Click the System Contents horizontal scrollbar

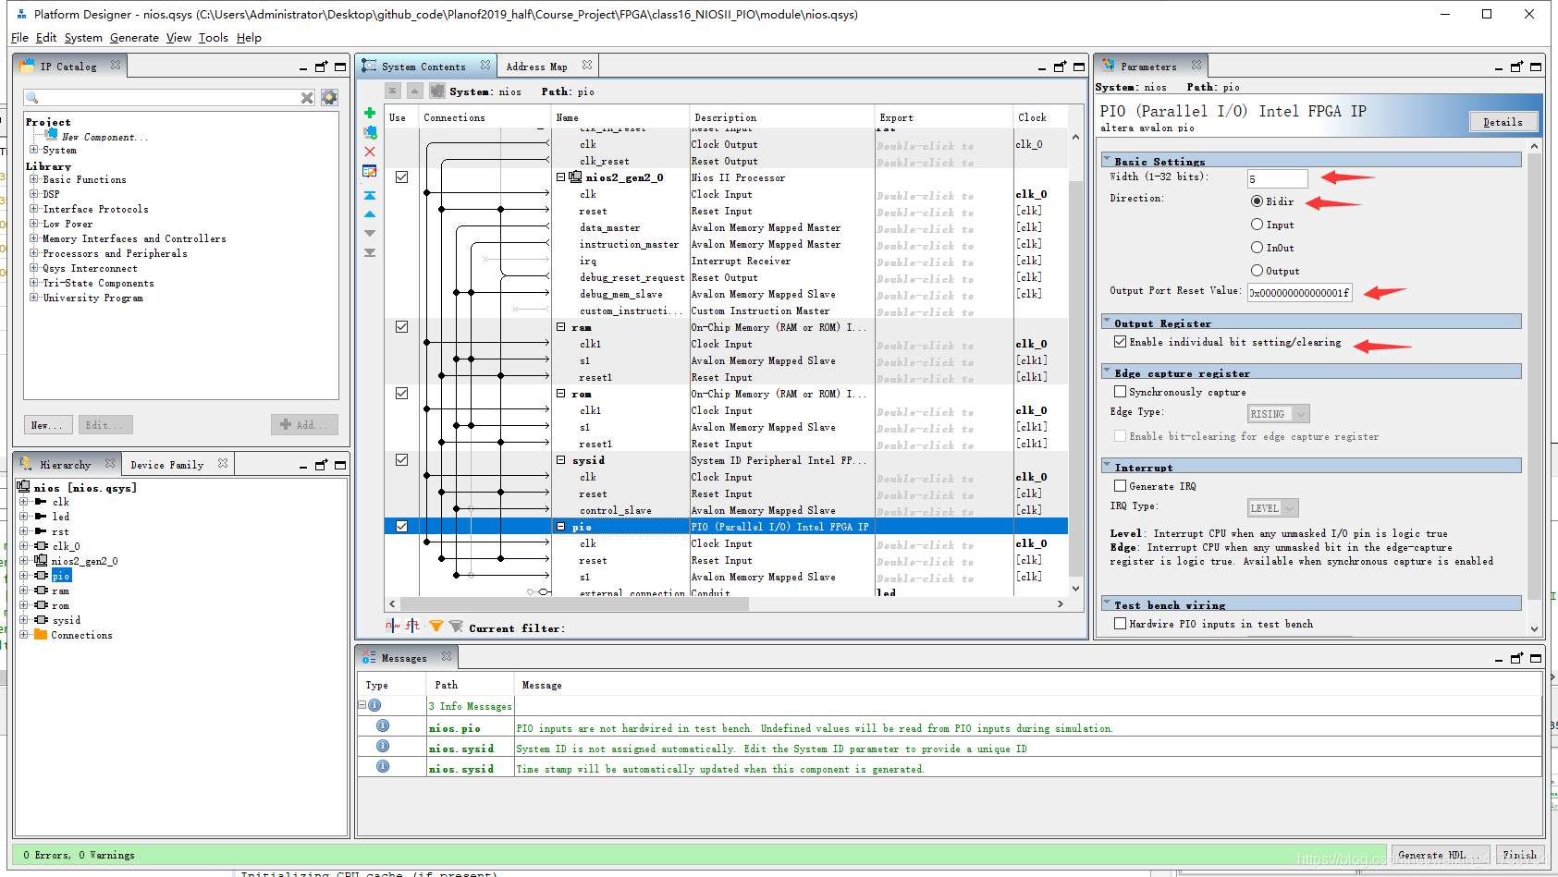[574, 604]
